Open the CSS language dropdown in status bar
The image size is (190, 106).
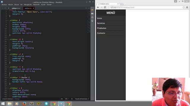(67, 99)
